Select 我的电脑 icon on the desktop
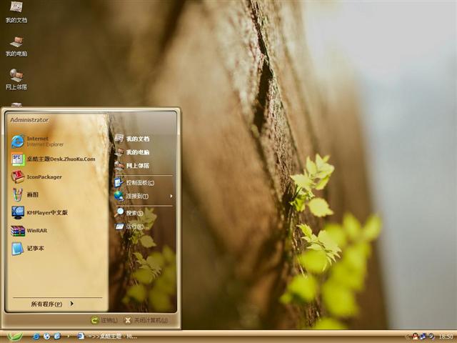Screen dimensions: 457x343 [16, 46]
